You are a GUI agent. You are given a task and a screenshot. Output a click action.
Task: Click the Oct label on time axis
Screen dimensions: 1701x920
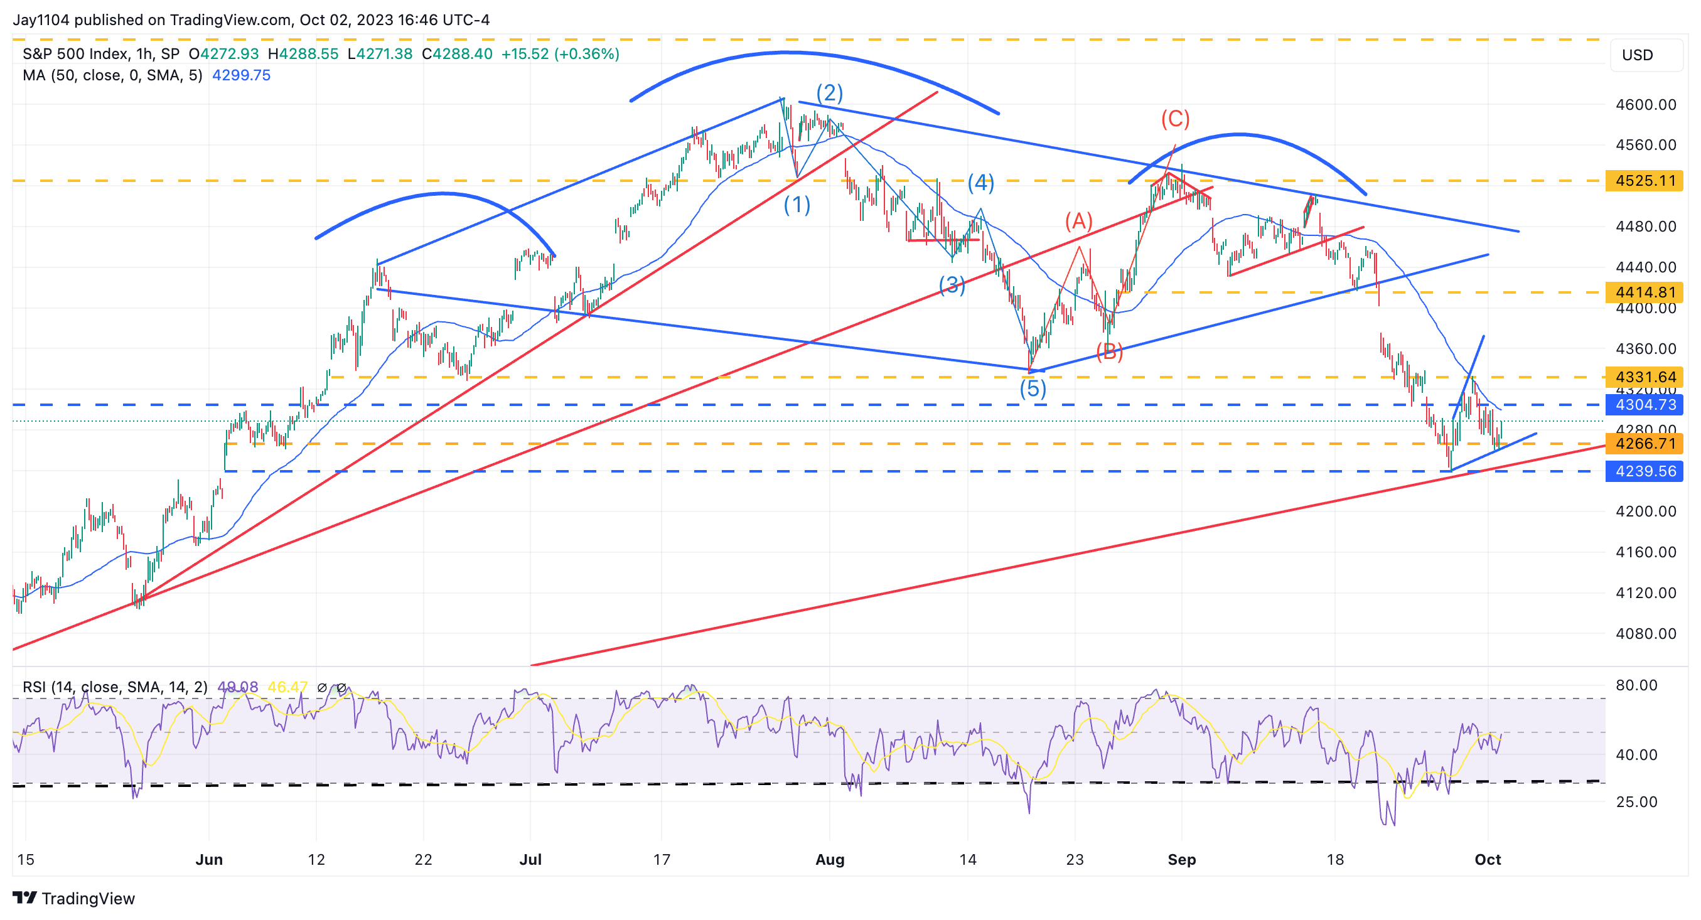(1488, 859)
